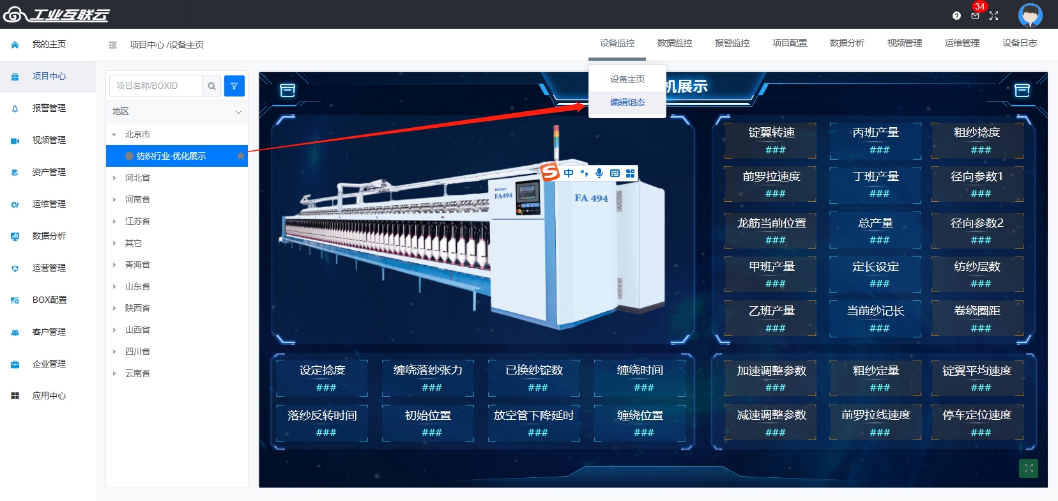Click the 总产量 data card
1058x501 pixels.
(x=875, y=231)
